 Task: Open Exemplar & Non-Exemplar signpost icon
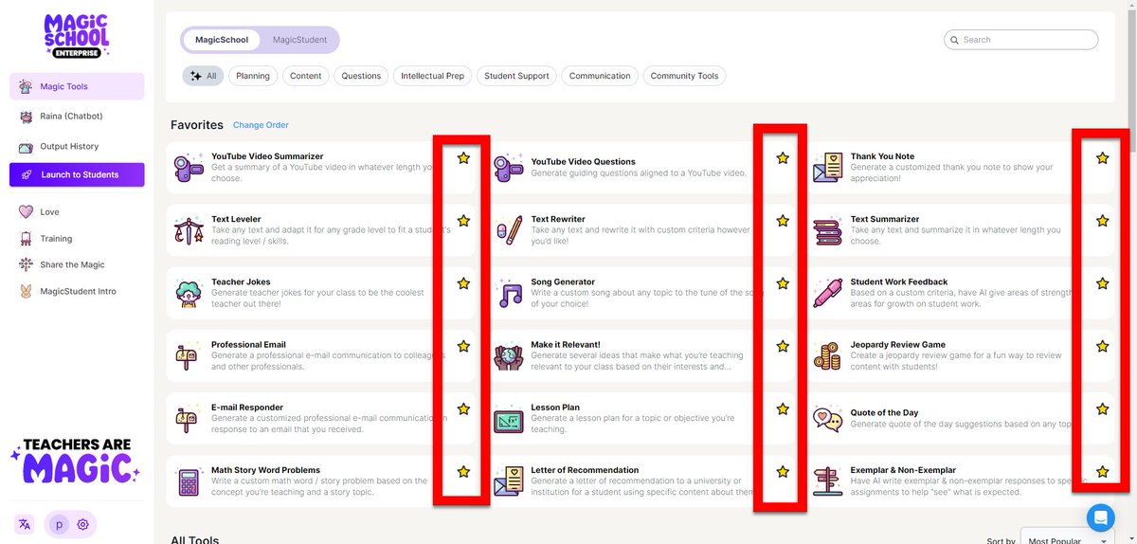tap(827, 481)
